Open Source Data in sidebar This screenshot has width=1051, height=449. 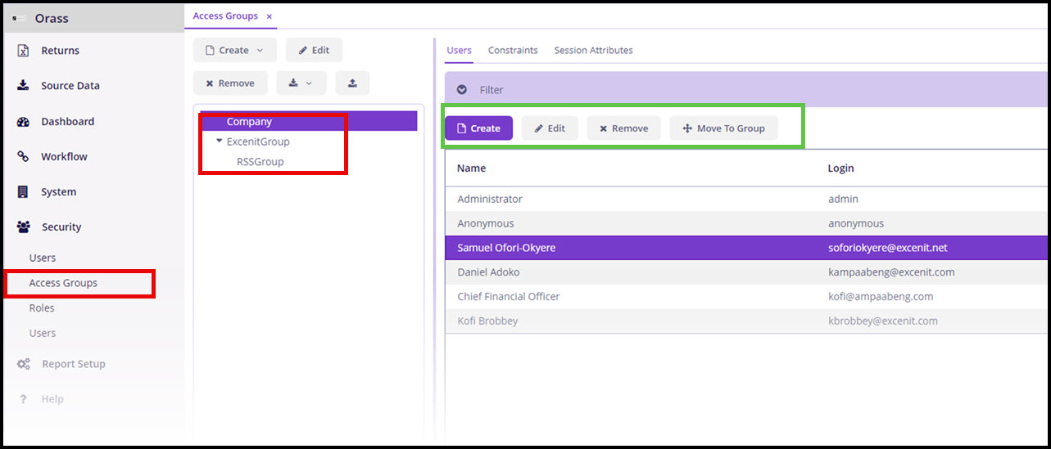coord(70,86)
